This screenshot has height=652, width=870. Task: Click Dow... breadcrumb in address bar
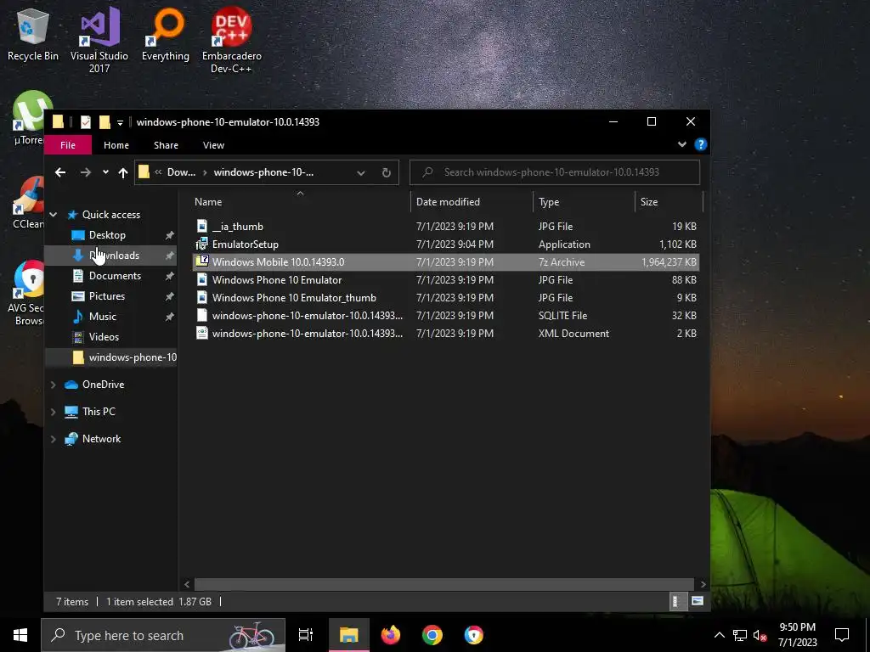[182, 172]
